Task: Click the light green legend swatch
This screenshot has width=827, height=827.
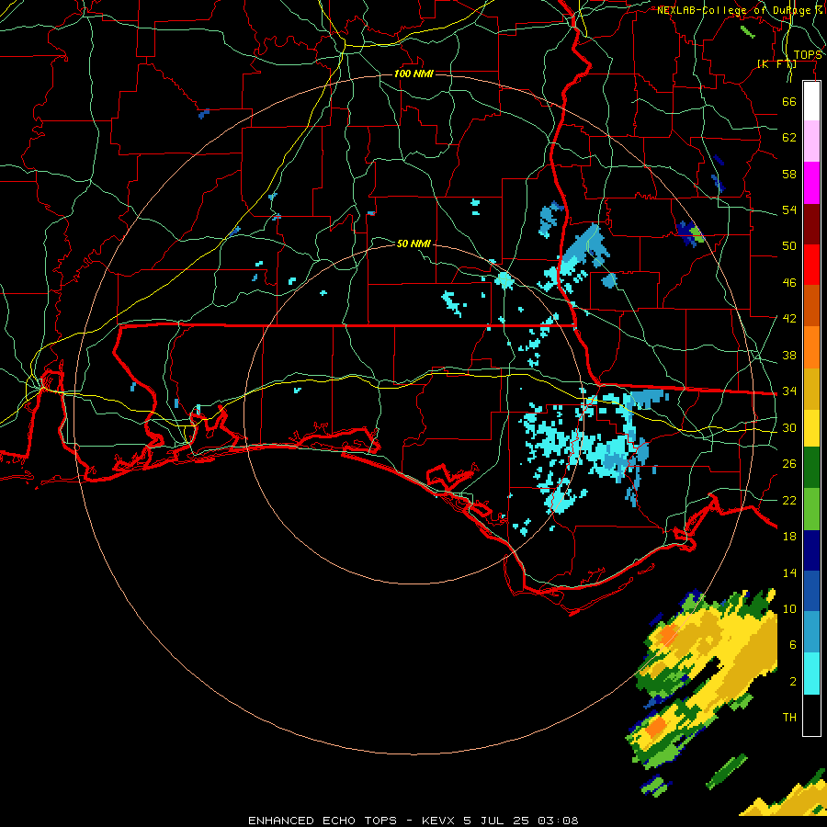Action: (x=811, y=509)
